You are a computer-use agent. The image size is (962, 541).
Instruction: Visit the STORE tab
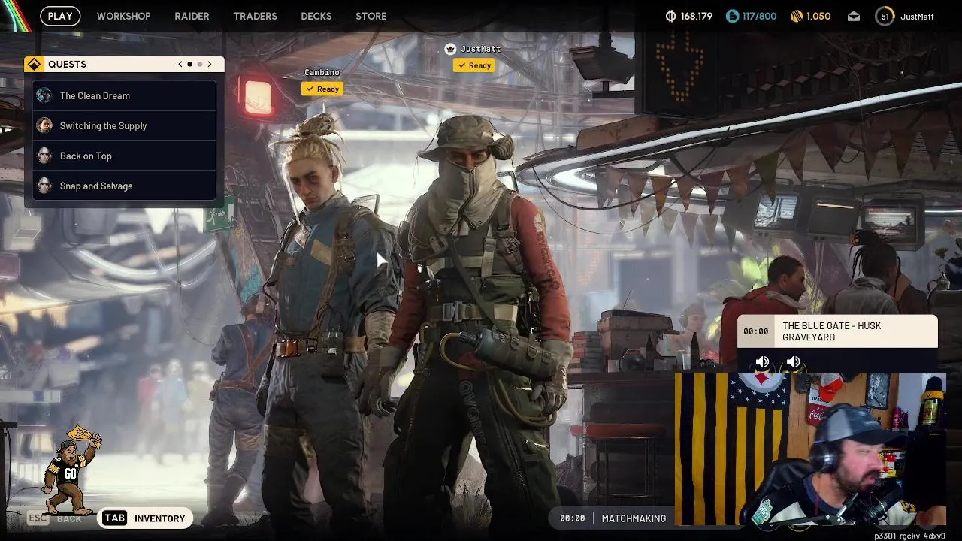(371, 16)
